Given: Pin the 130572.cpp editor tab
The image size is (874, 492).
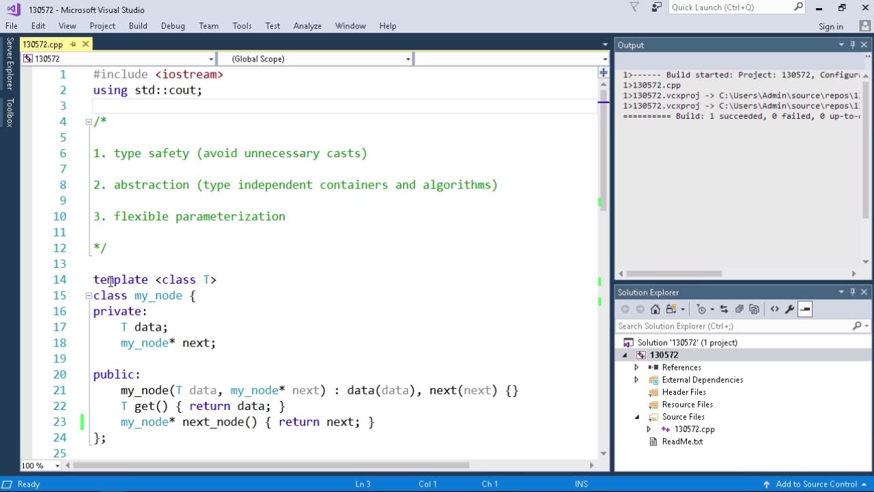Looking at the screenshot, I should pos(73,44).
